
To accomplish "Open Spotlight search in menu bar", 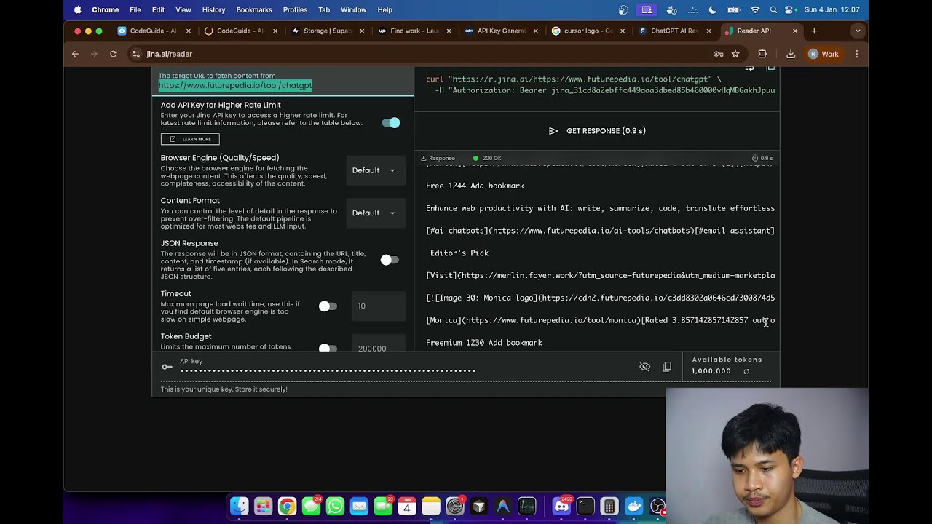I will click(x=773, y=9).
